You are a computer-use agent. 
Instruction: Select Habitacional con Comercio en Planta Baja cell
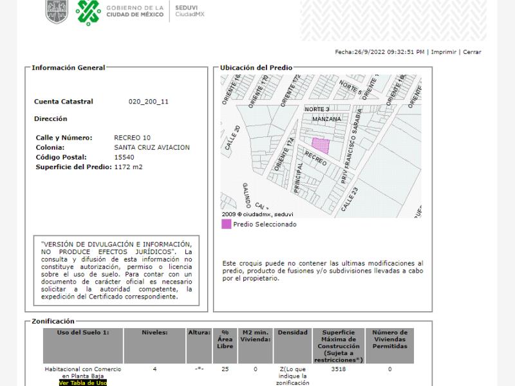(x=83, y=372)
